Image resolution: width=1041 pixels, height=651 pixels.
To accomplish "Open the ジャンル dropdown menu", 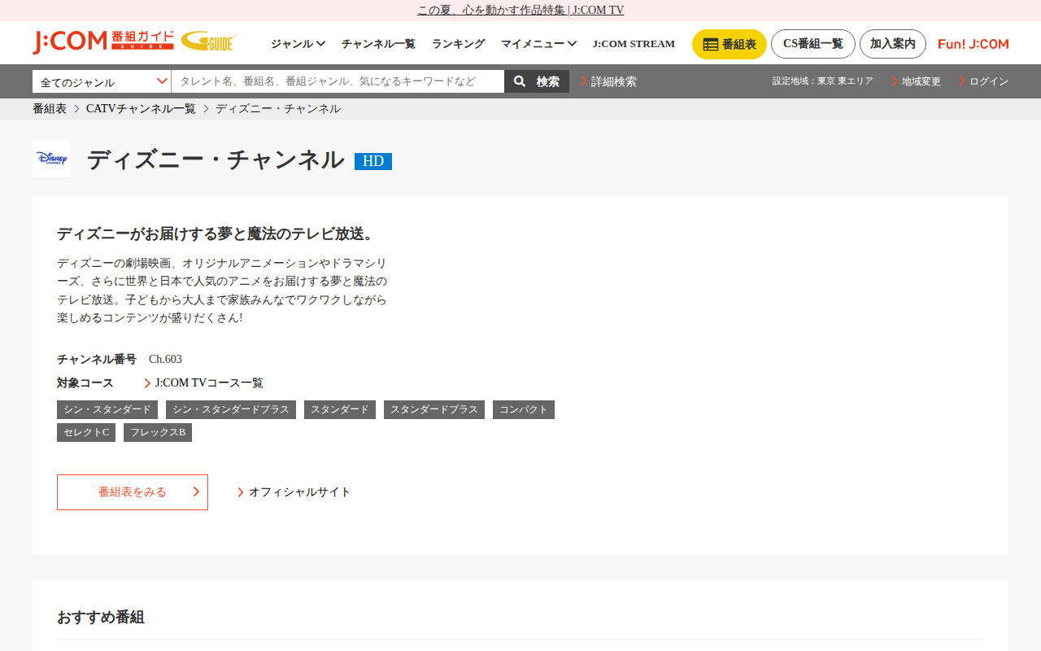I will click(298, 44).
